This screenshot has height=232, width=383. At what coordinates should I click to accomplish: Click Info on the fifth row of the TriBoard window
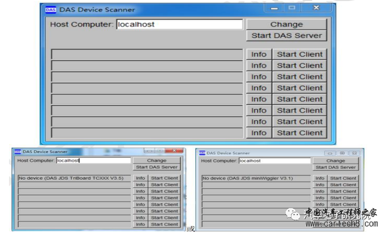pyautogui.click(x=140, y=204)
